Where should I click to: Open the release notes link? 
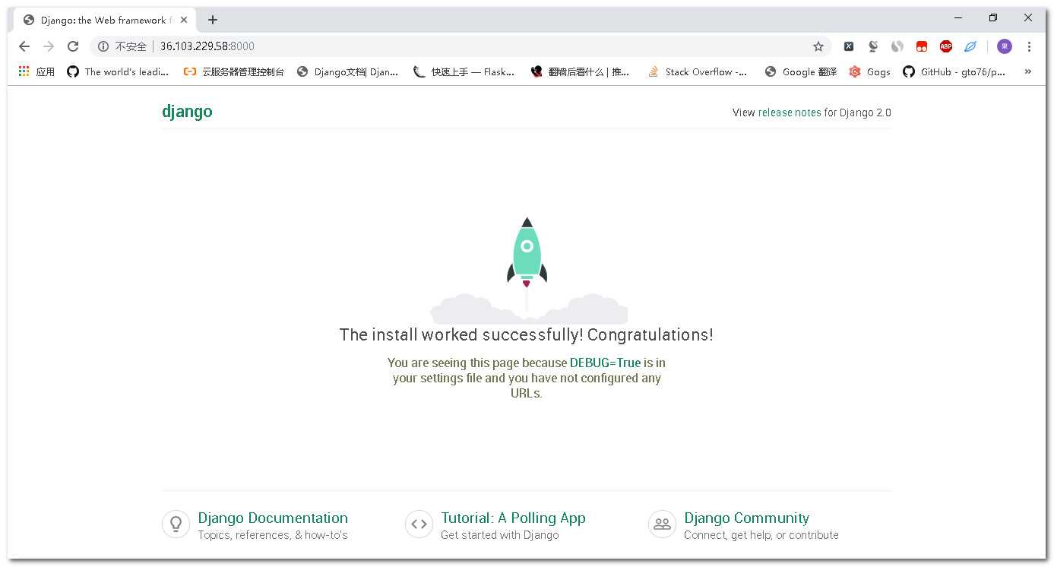(790, 112)
